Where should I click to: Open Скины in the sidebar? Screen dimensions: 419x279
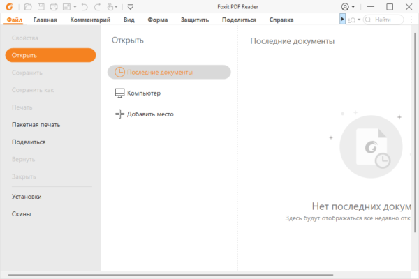coord(21,214)
